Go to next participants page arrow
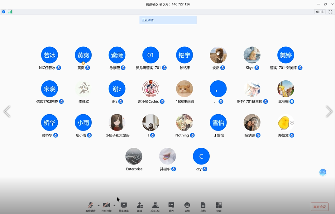Image resolution: width=335 pixels, height=214 pixels. click(x=329, y=112)
